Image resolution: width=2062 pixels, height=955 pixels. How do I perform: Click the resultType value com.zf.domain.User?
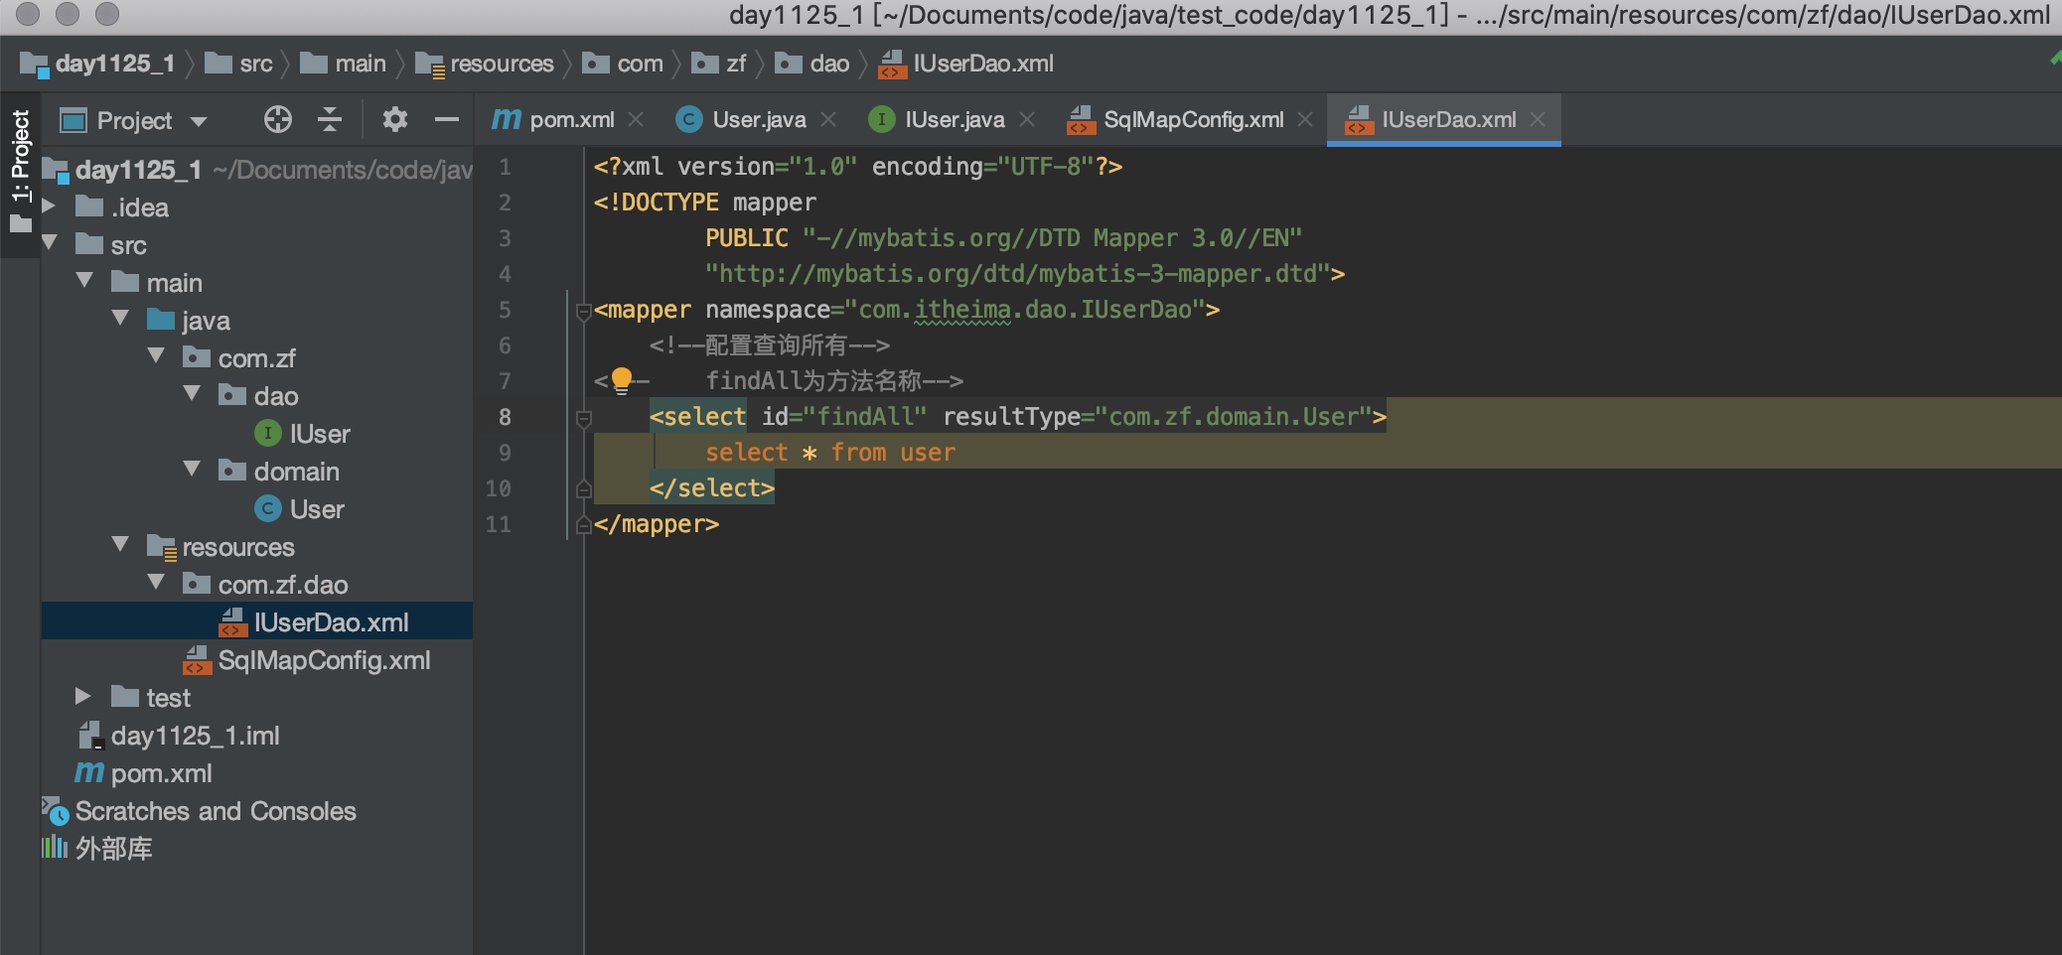tap(1234, 417)
